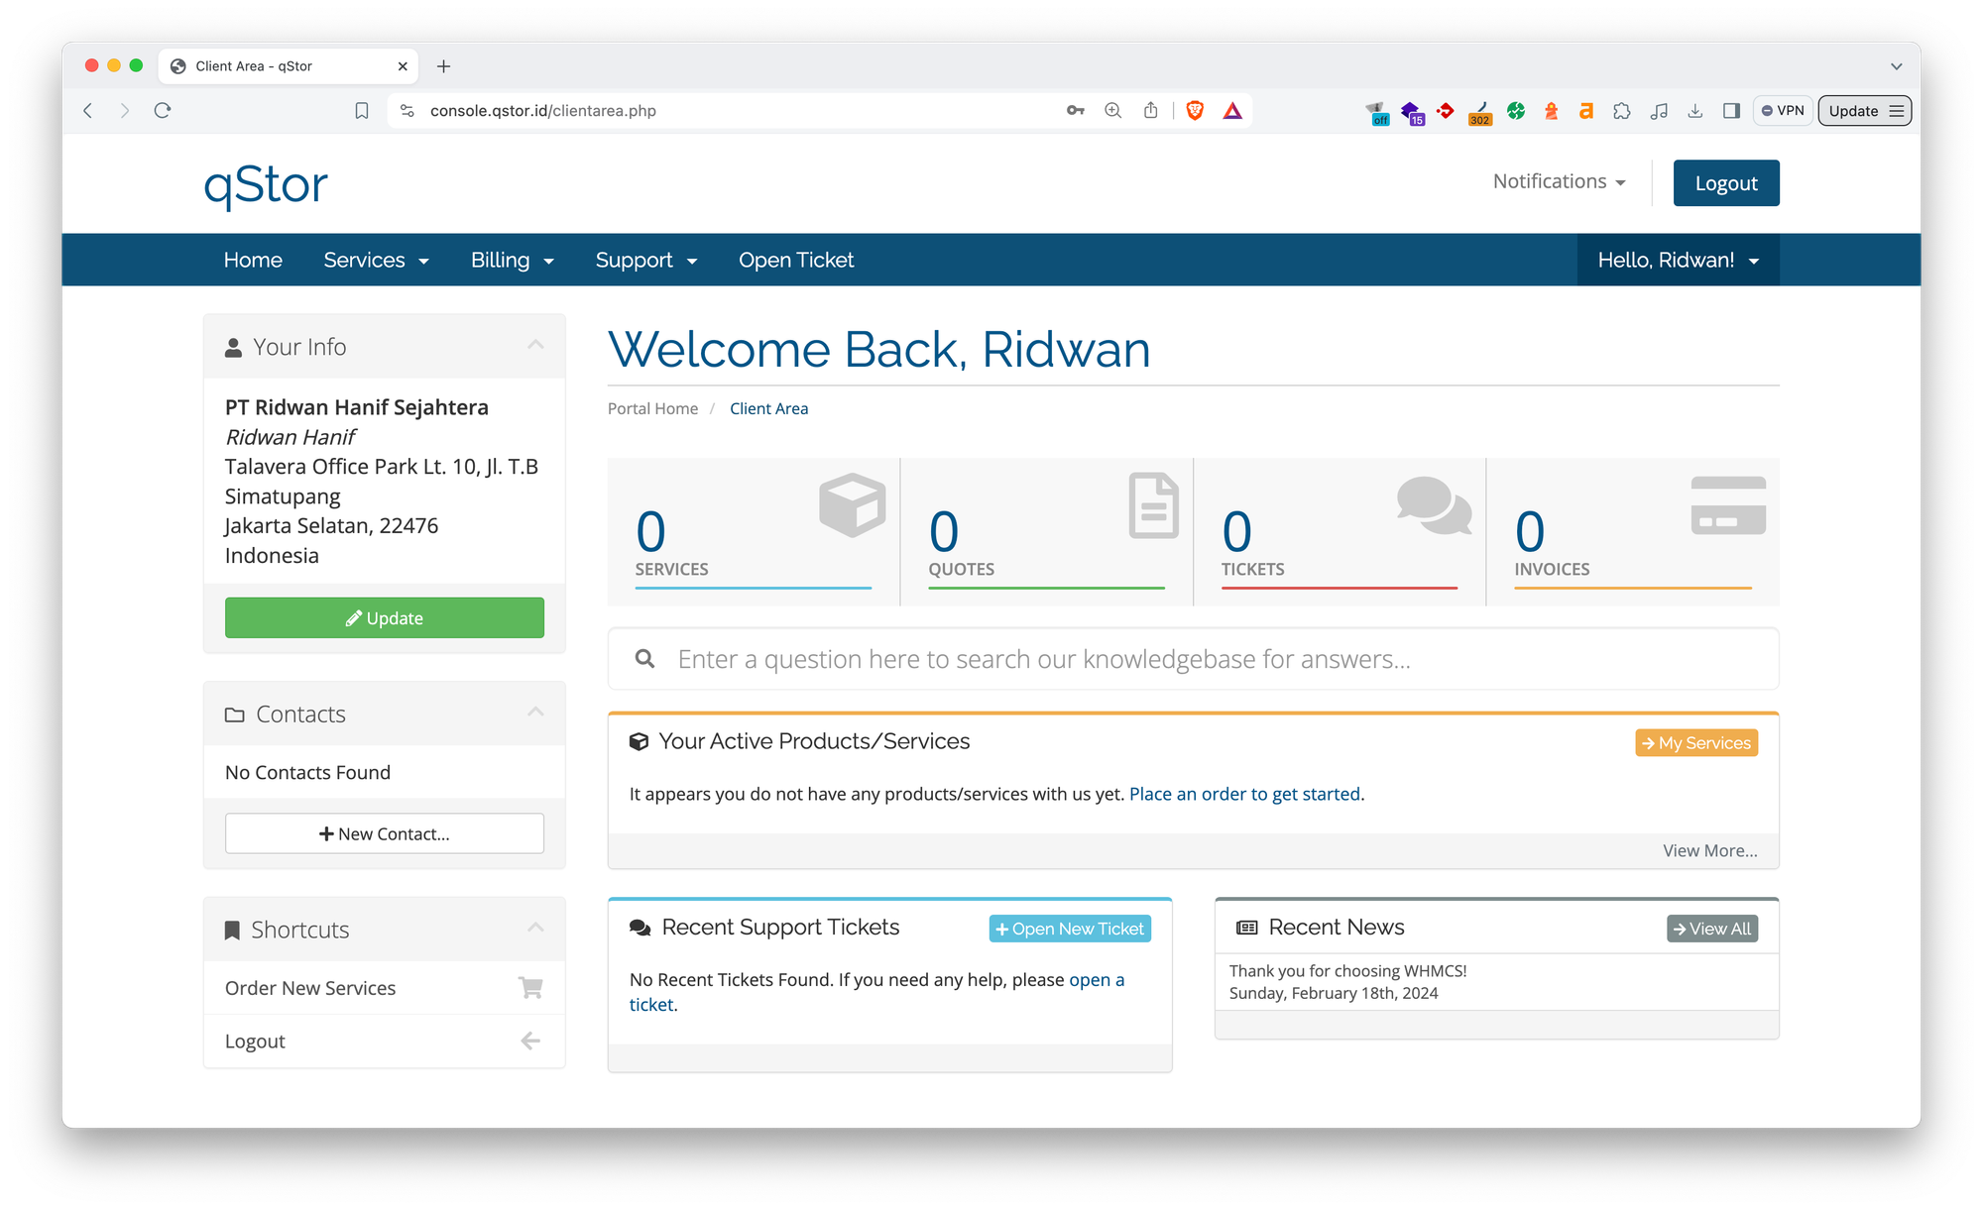
Task: Click the orange My Services button
Action: [1696, 743]
